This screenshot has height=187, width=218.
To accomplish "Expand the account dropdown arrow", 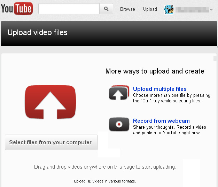I will pos(211,10).
